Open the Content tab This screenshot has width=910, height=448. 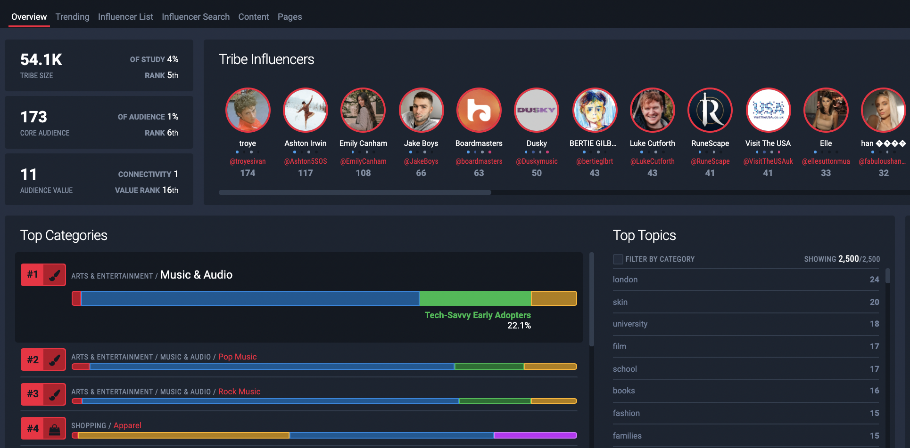254,16
